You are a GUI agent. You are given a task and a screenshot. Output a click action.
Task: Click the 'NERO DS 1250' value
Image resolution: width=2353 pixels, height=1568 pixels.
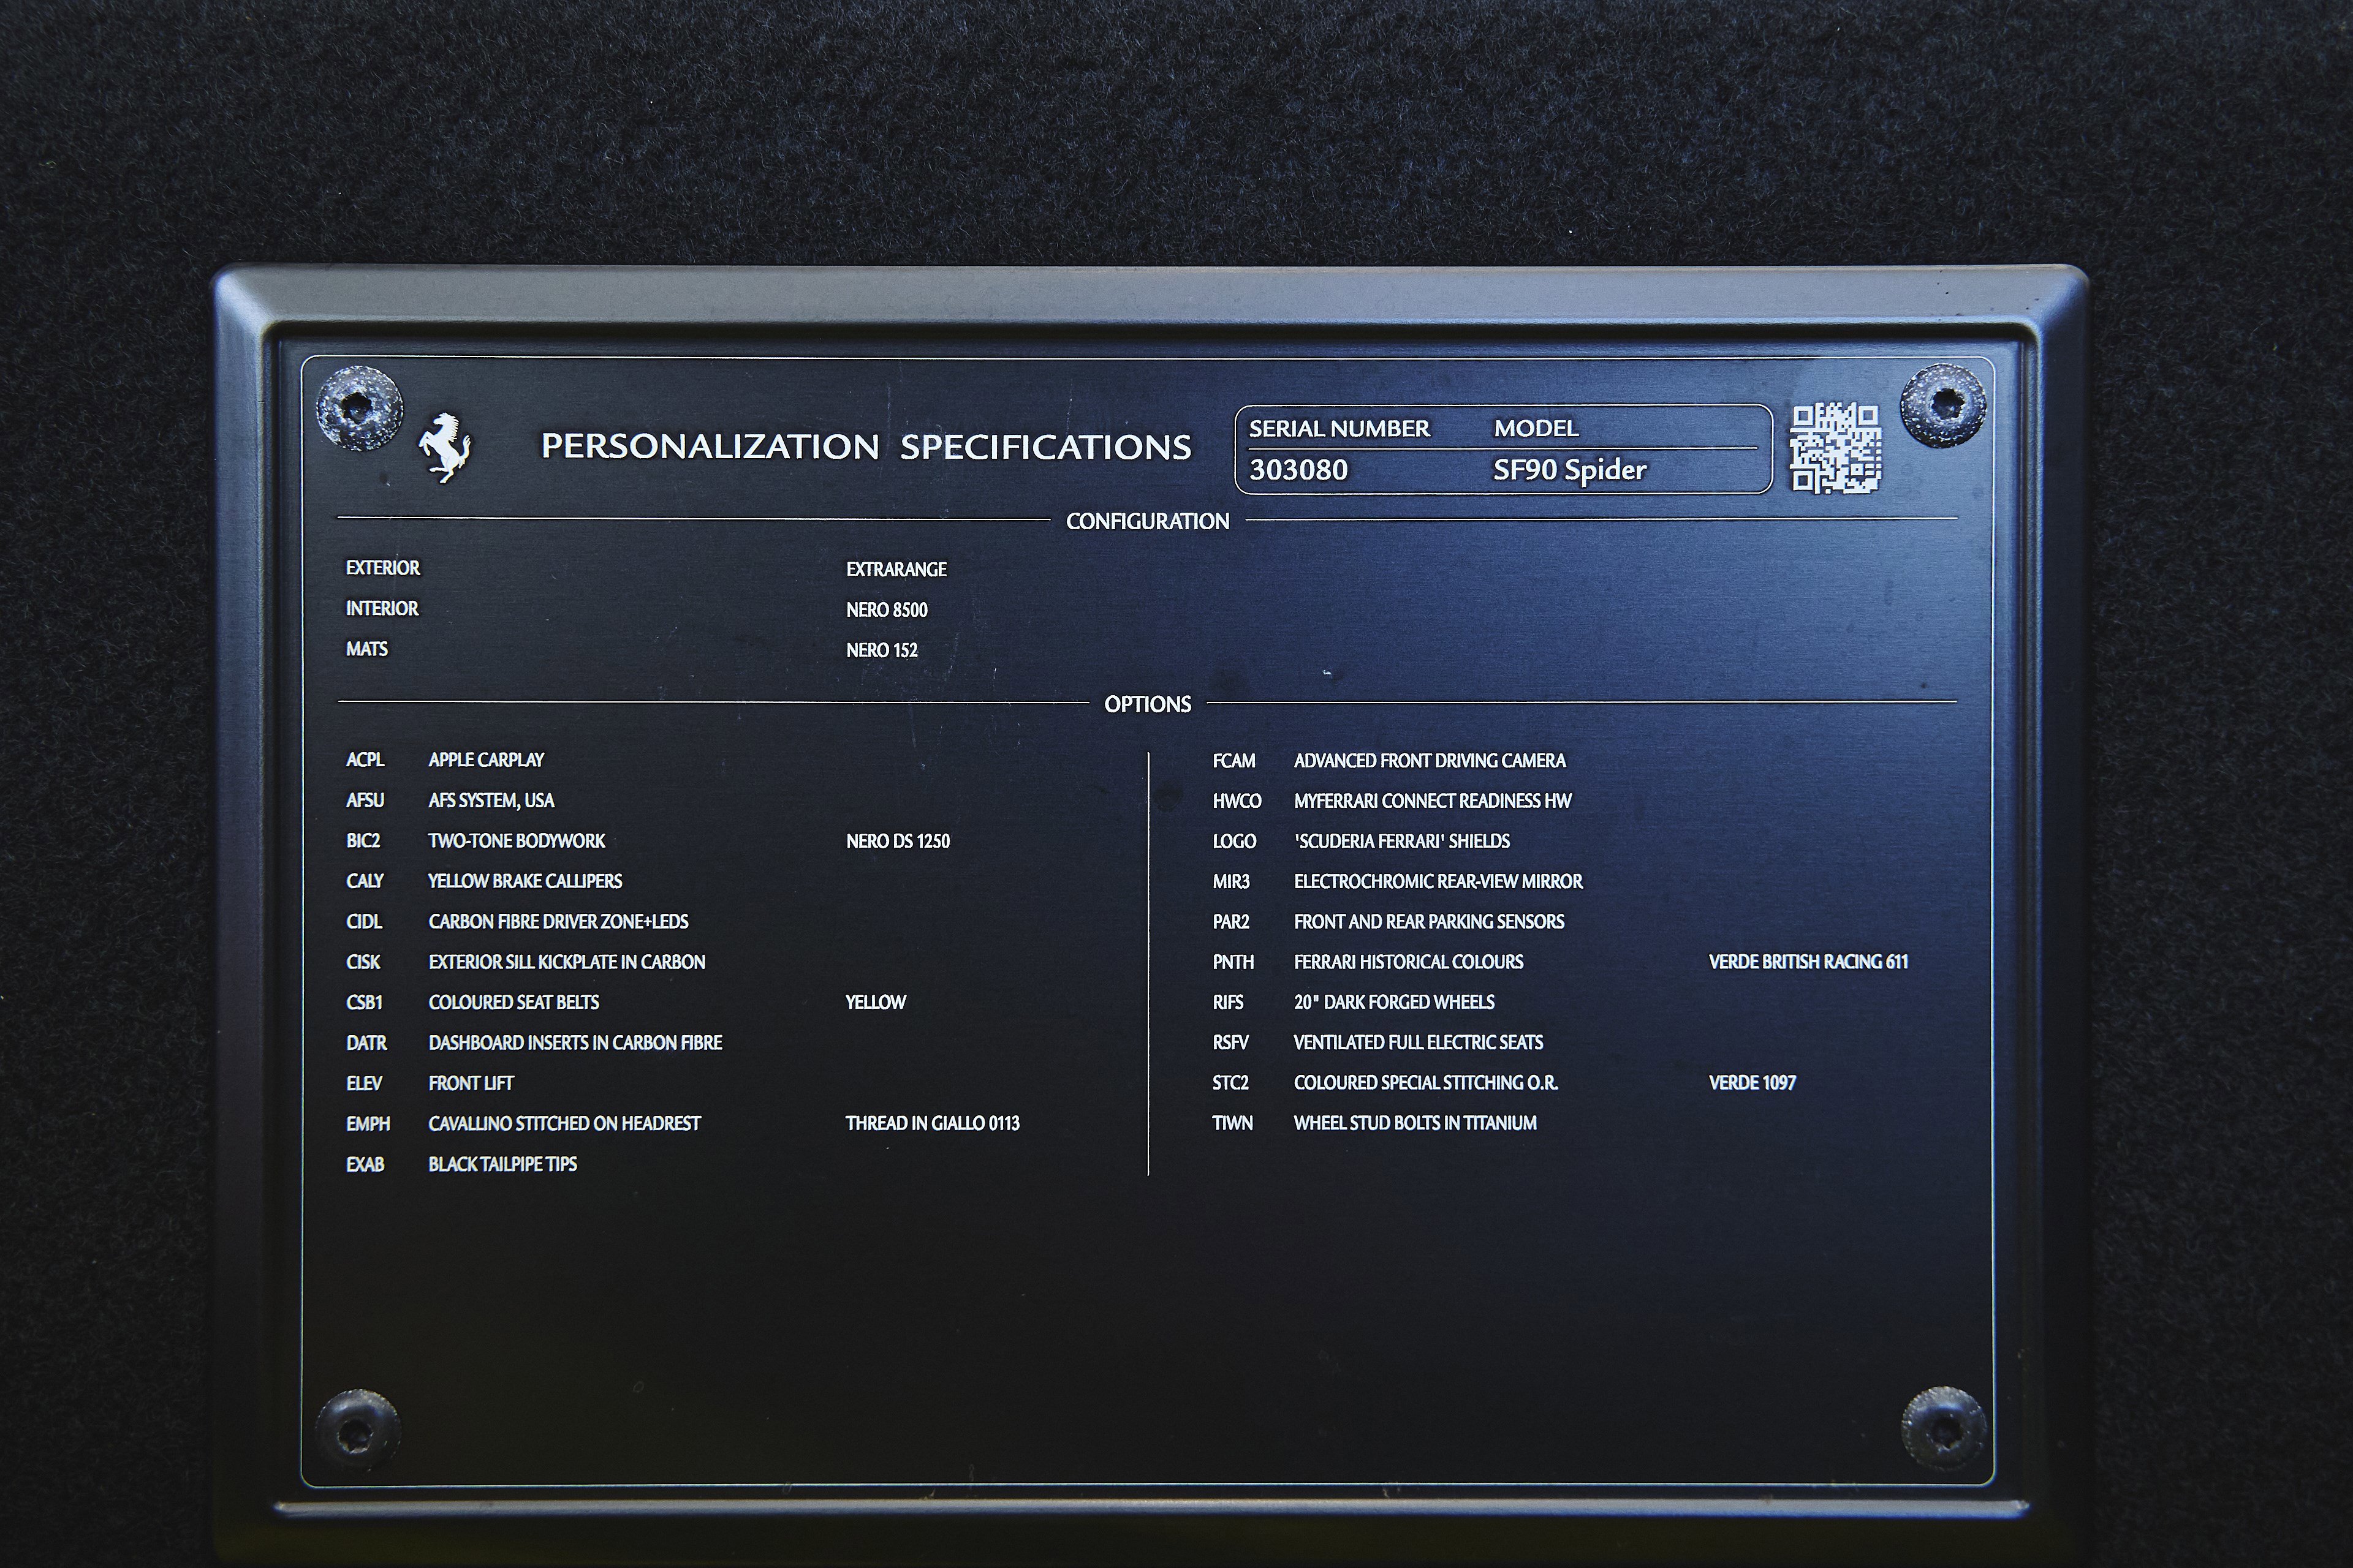coord(898,841)
